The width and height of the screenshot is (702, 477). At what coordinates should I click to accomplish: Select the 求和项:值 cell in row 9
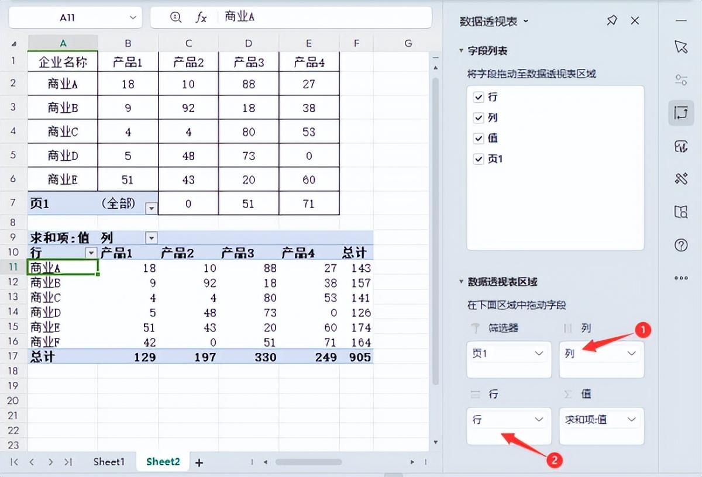tap(63, 238)
